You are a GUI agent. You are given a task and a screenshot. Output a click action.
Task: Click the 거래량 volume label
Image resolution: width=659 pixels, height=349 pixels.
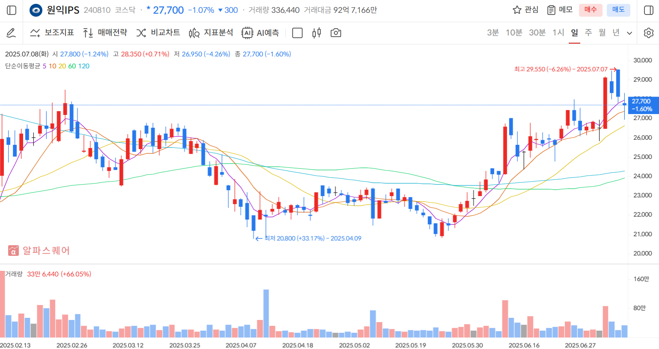pos(14,274)
